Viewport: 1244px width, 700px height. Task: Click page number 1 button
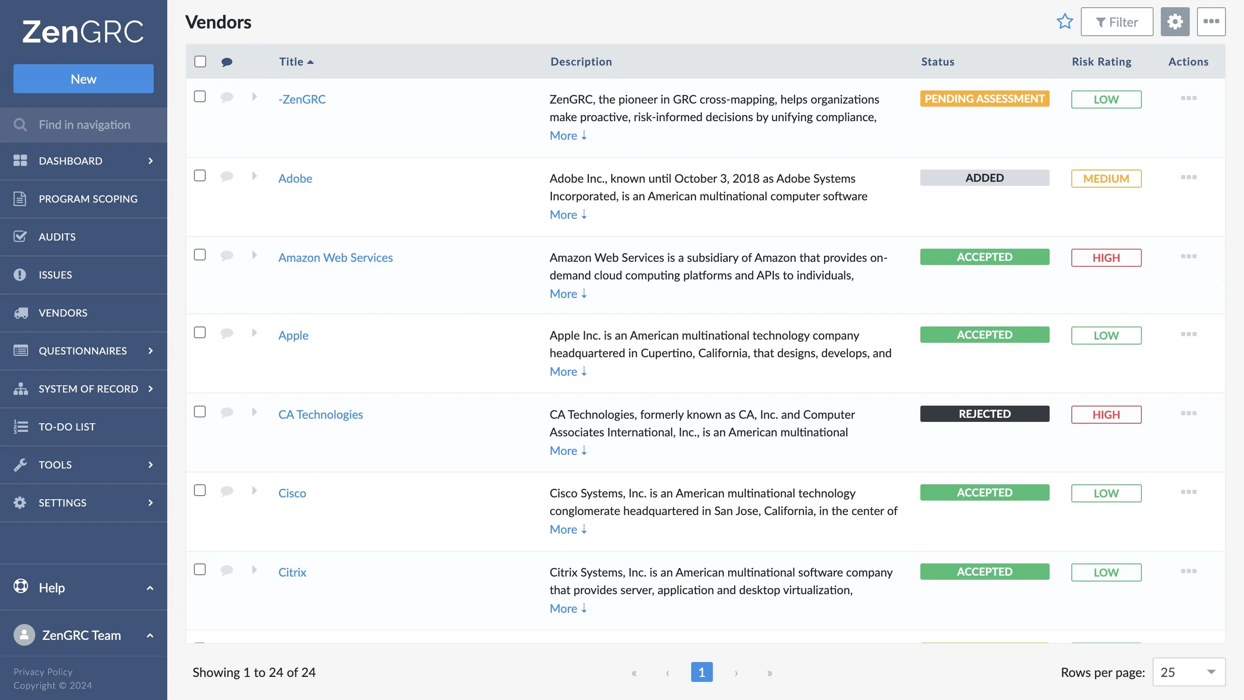pyautogui.click(x=702, y=672)
